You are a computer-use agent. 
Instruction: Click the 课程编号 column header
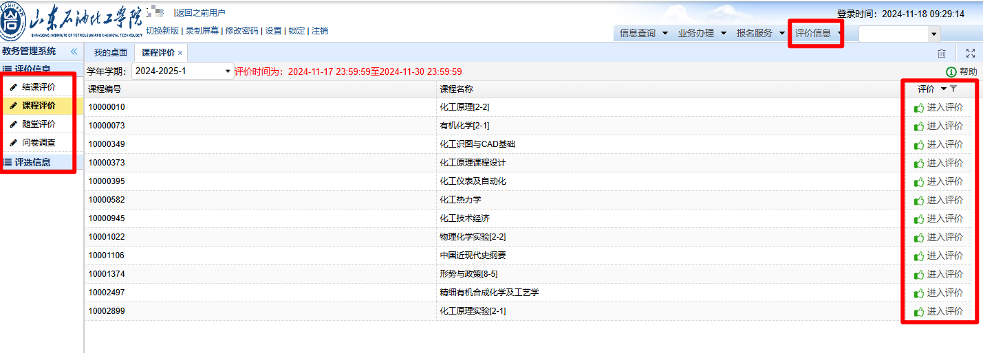point(105,89)
